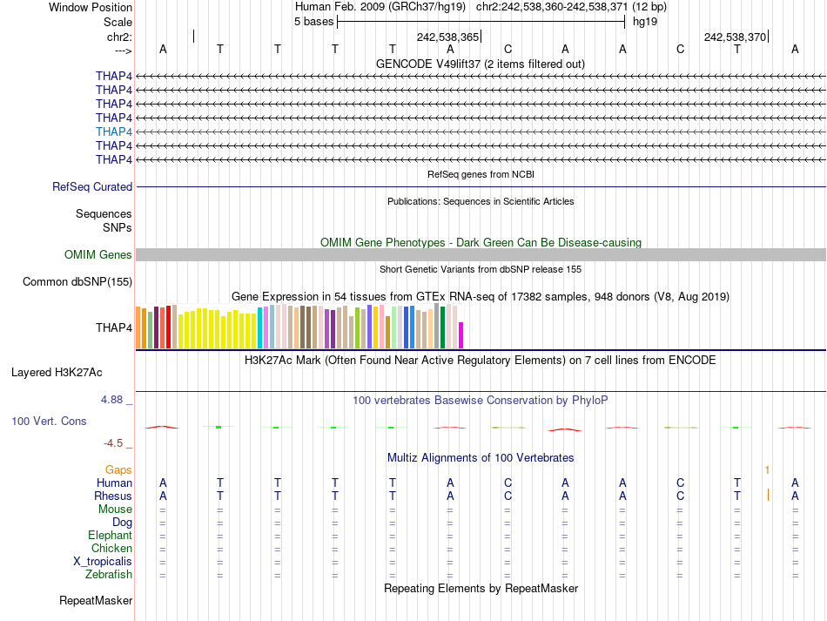Click the chr2:242,538,360-242,538,371 (12 bp) range
827x621 pixels.
(x=571, y=7)
